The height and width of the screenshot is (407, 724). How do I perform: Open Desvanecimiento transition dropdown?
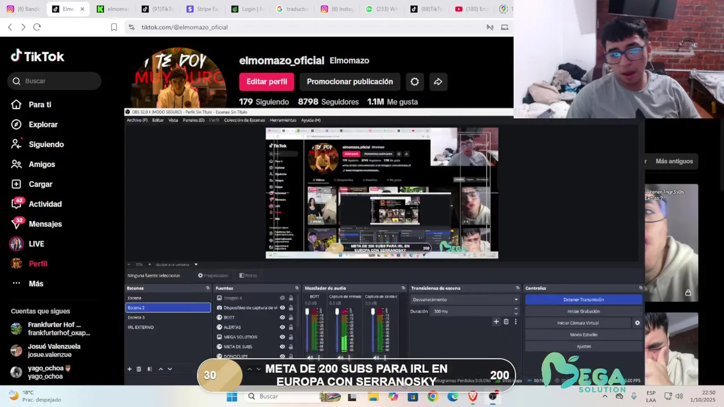click(465, 300)
